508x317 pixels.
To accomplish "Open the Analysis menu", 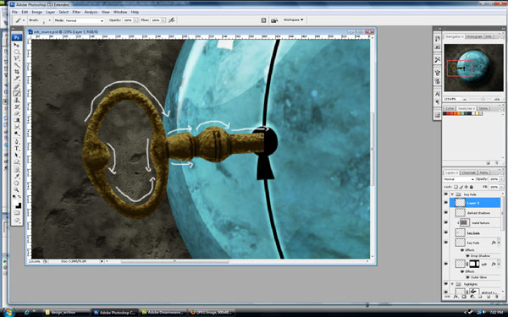I will click(91, 12).
